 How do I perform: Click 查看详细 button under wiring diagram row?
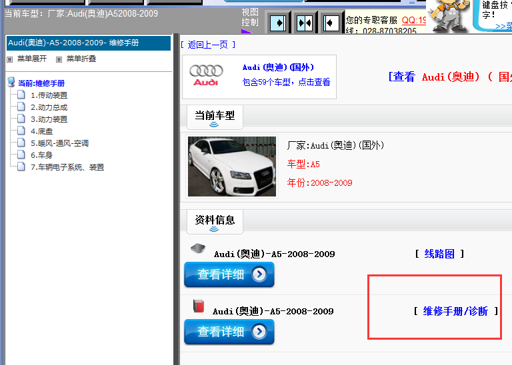tap(229, 274)
